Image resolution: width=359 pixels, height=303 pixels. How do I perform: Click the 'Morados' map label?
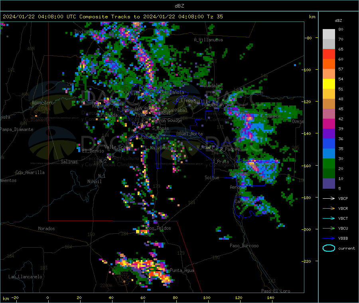[x=46, y=229]
